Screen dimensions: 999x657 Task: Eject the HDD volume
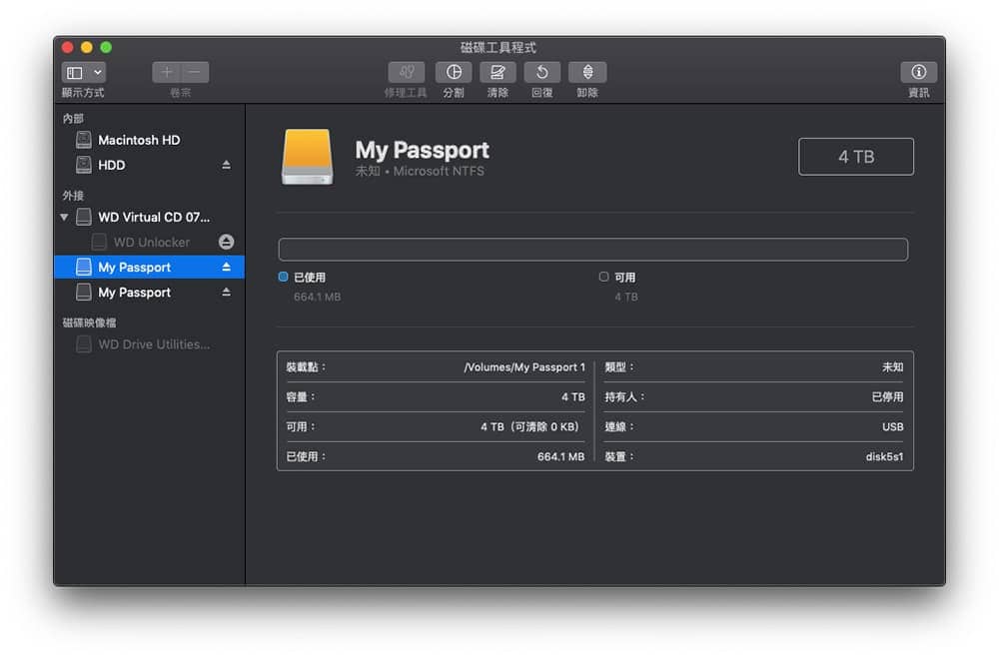coord(226,165)
